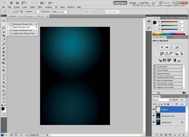
Task: Open the Image menu
Action: point(17,7)
